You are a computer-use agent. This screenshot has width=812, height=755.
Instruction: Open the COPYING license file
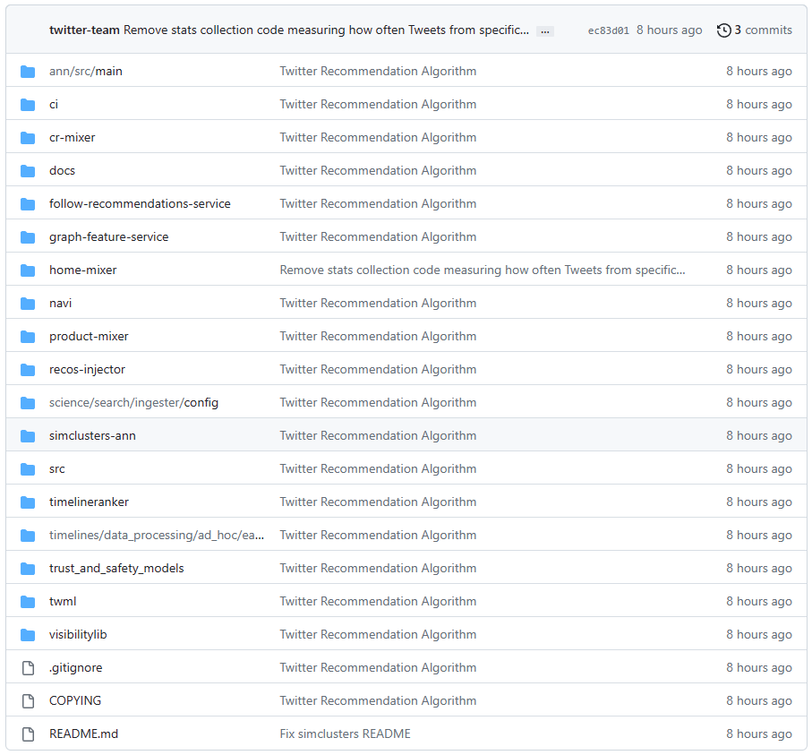(75, 701)
